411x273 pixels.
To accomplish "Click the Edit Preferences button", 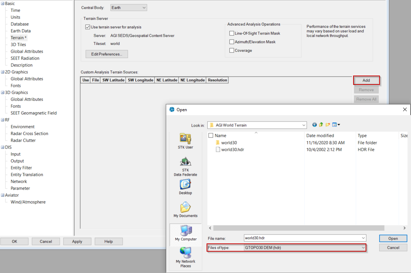I will [107, 54].
